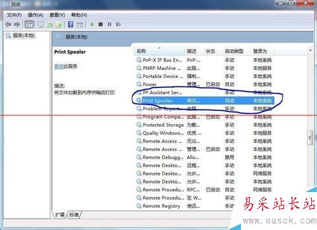Select the PNRP Machine service row

204,68
